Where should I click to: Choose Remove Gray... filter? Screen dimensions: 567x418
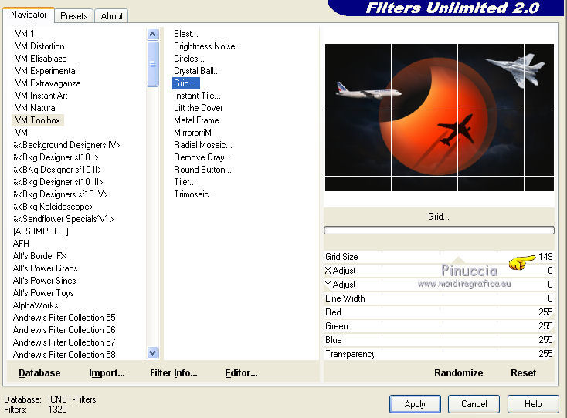202,157
